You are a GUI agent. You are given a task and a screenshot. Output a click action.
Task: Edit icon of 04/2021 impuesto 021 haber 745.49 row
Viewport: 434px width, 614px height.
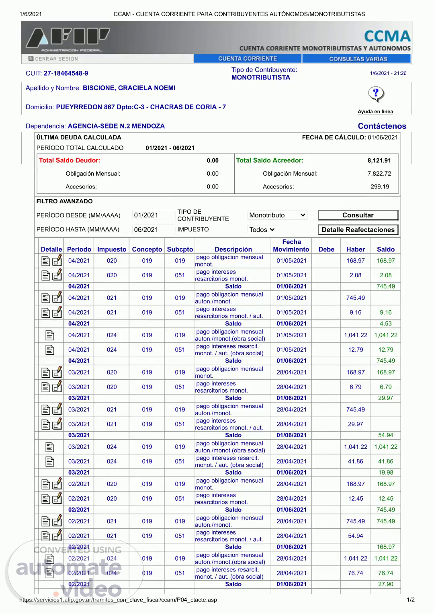[x=57, y=298]
